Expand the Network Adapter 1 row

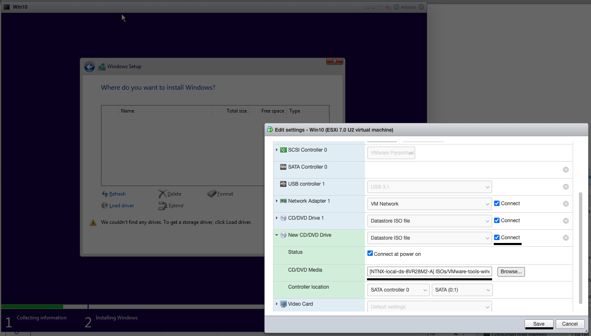click(x=277, y=201)
